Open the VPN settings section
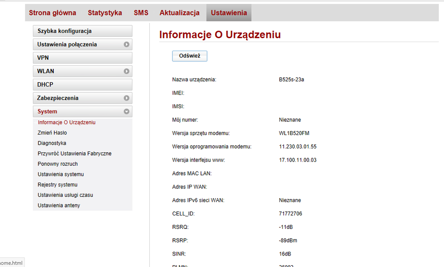The width and height of the screenshot is (444, 267). tap(82, 58)
